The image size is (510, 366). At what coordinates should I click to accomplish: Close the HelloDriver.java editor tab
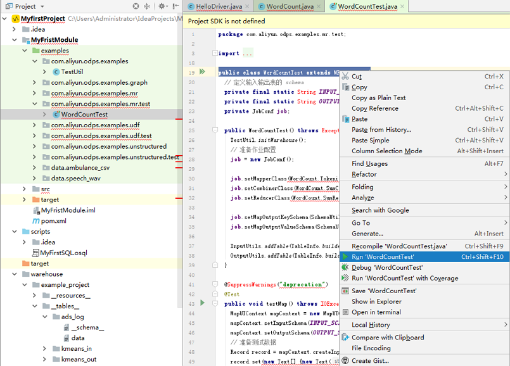point(247,6)
